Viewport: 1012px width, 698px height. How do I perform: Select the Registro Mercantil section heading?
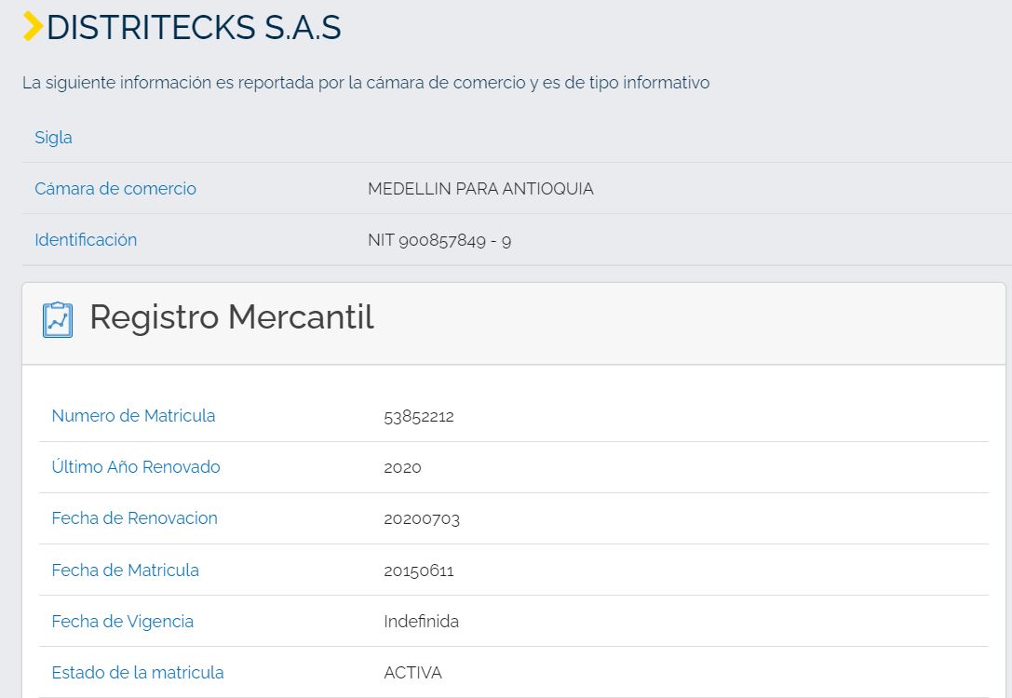point(231,317)
